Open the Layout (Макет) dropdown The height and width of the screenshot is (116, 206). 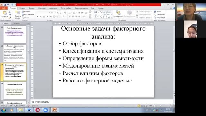click(26, 12)
